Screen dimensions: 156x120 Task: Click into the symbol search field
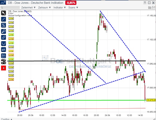point(10,8)
